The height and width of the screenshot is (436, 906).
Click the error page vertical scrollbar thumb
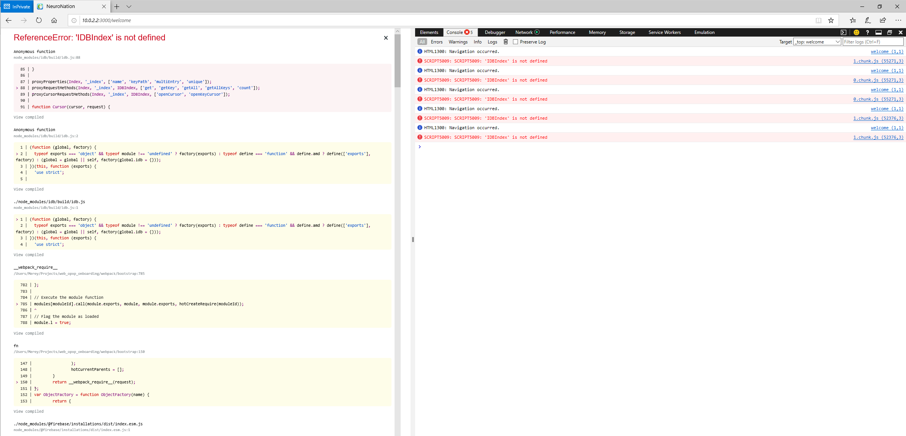[x=398, y=61]
